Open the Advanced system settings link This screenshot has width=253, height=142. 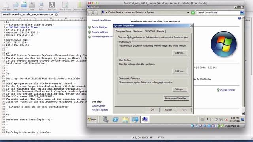point(102,37)
